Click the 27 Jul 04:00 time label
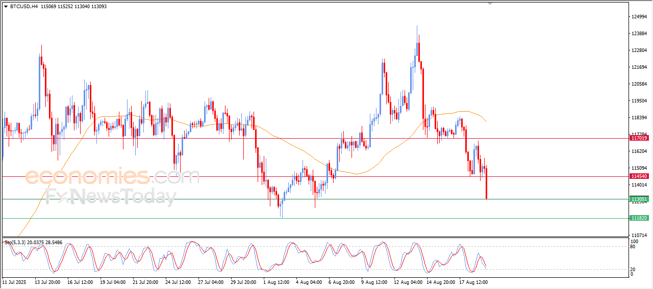This screenshot has width=653, height=289. coord(211,282)
